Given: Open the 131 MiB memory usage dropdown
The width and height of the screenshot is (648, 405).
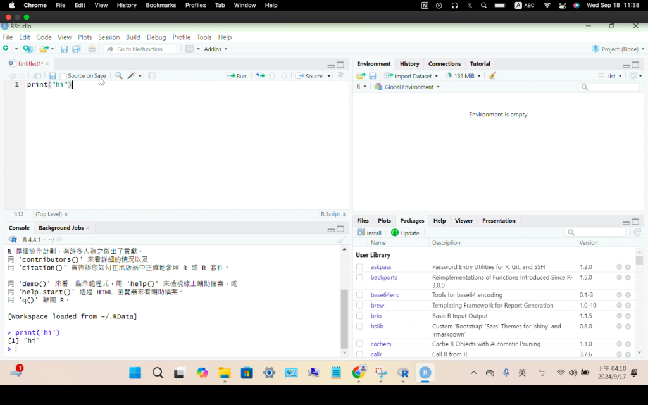Looking at the screenshot, I should (x=463, y=76).
